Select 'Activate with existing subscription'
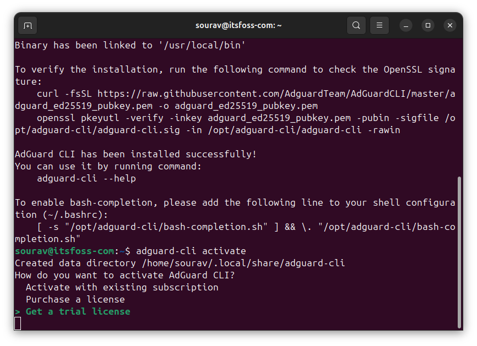The image size is (477, 346). point(122,287)
